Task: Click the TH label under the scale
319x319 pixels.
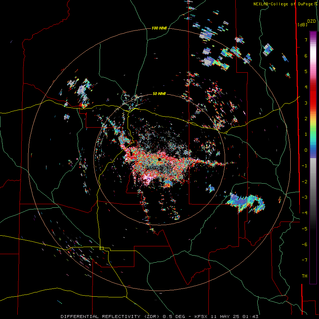Action: tap(304, 276)
